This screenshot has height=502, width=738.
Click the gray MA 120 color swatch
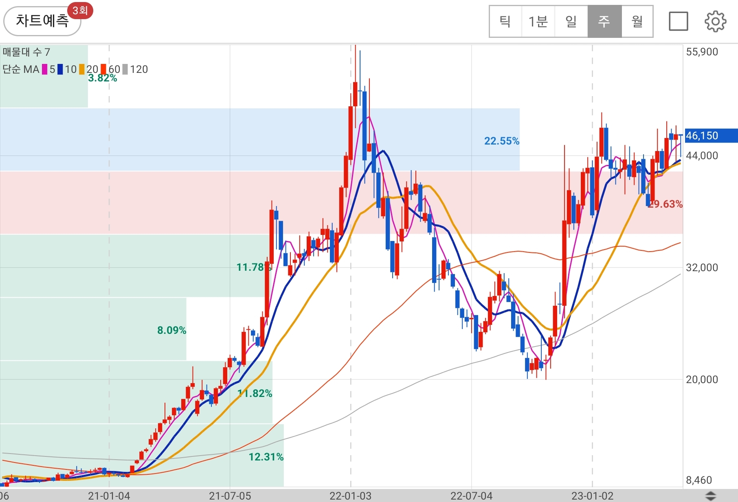[125, 70]
